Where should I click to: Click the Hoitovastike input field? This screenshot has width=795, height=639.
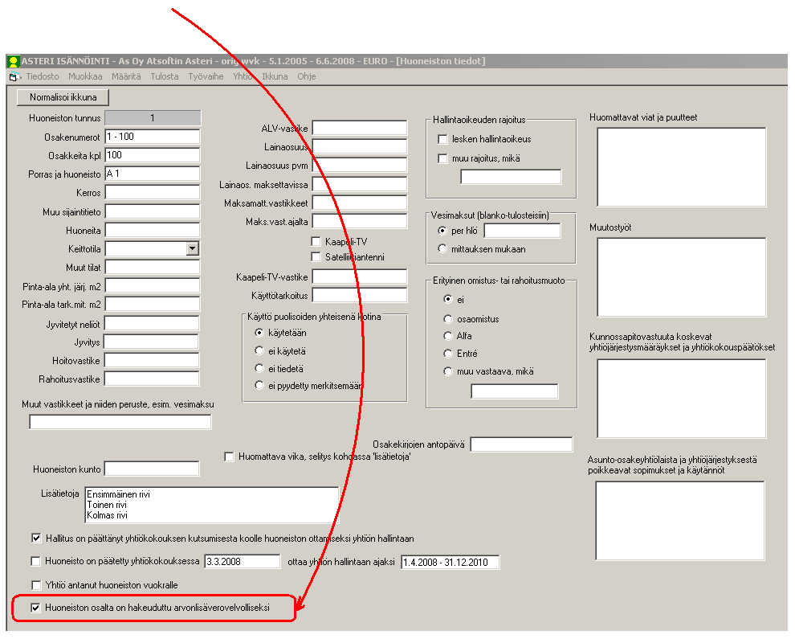coord(152,360)
